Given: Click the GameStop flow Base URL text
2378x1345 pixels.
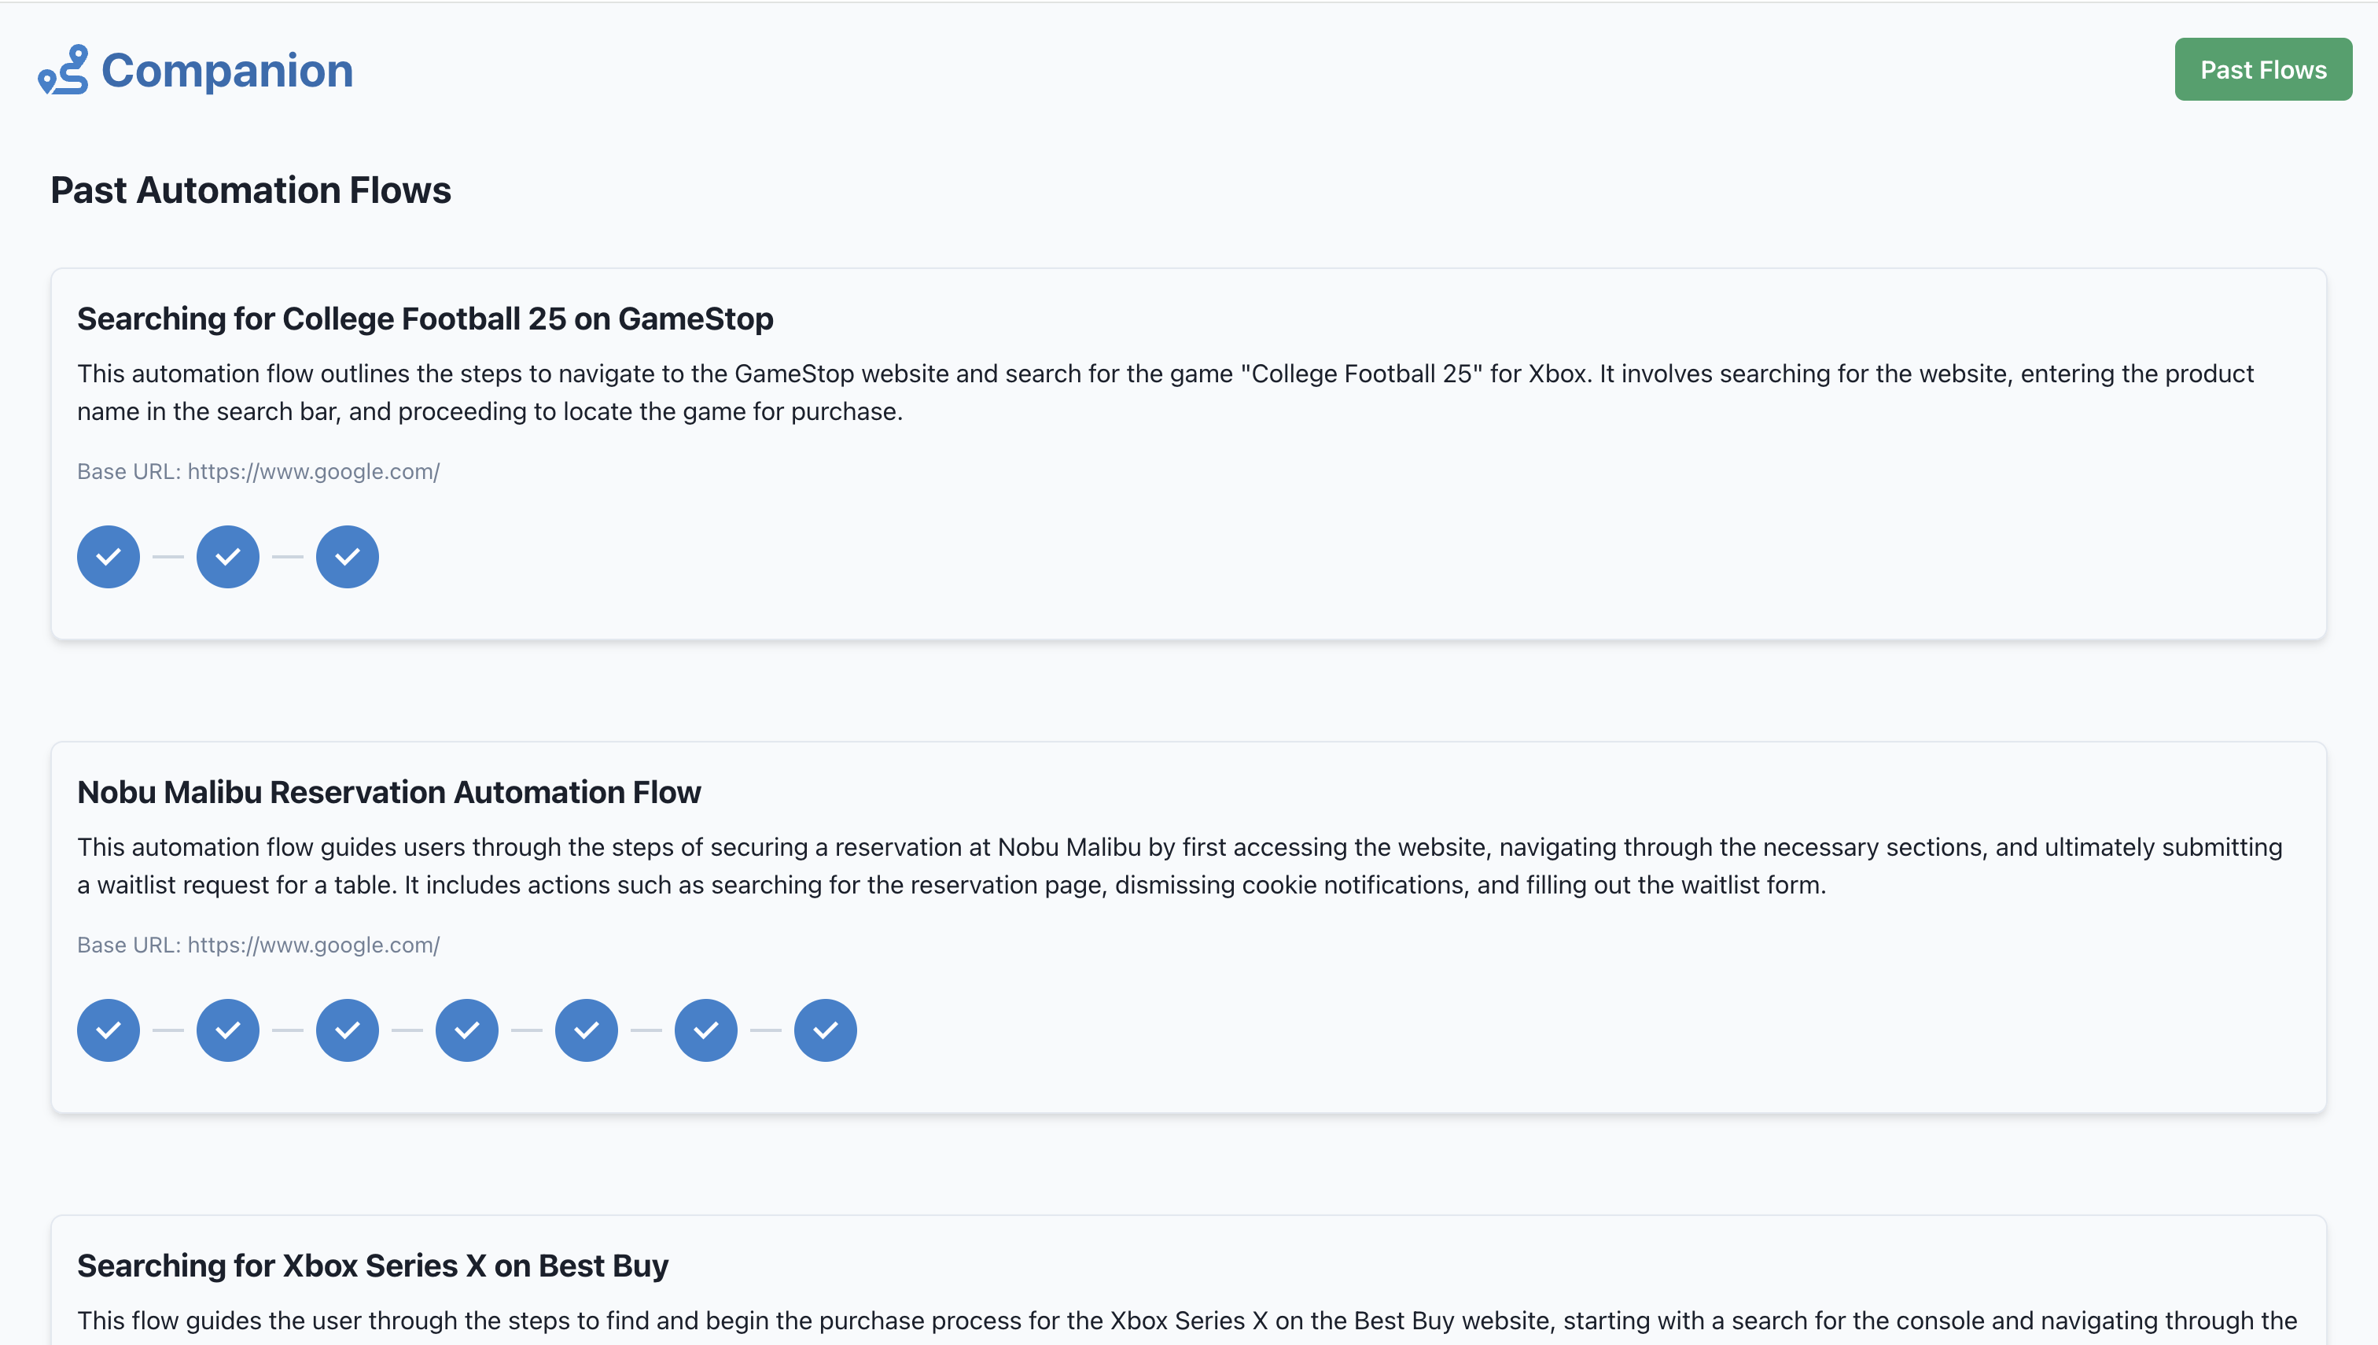Looking at the screenshot, I should (259, 472).
